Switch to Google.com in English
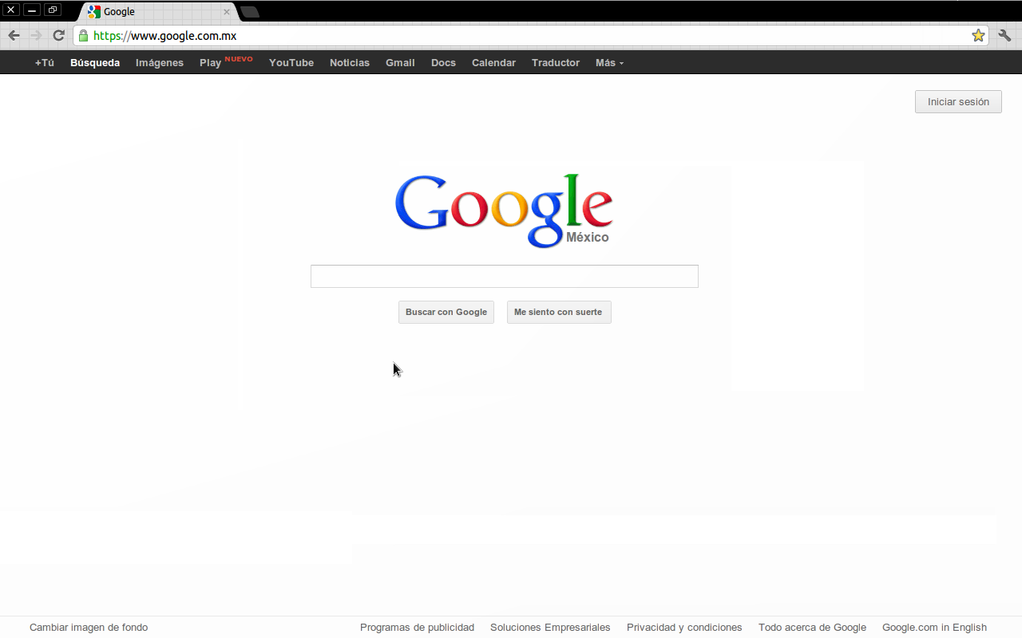The width and height of the screenshot is (1022, 638). [x=934, y=628]
